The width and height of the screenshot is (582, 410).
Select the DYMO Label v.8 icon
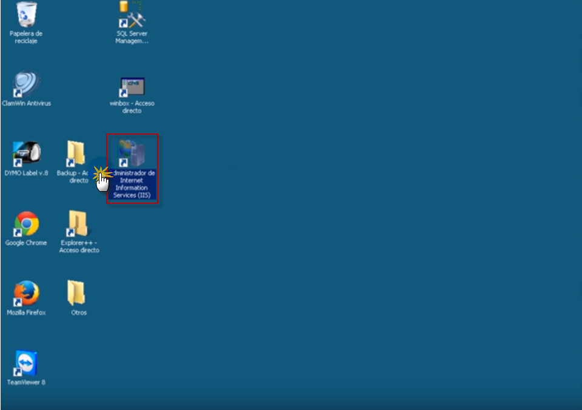(x=26, y=155)
